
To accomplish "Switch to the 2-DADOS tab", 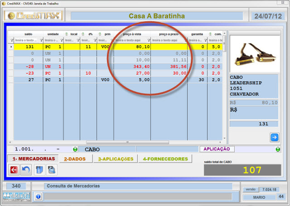I will tap(75, 159).
